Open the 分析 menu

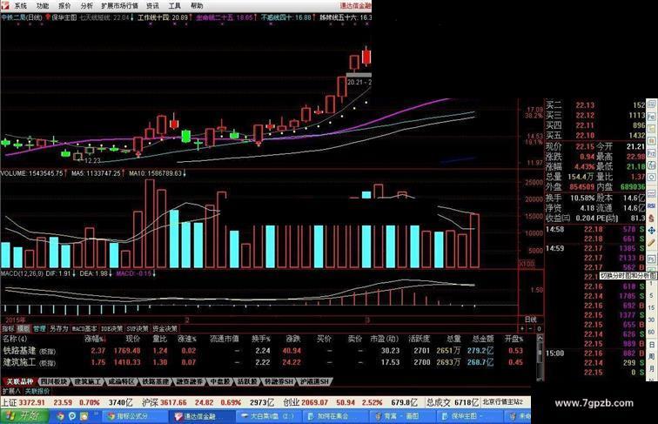[x=86, y=6]
